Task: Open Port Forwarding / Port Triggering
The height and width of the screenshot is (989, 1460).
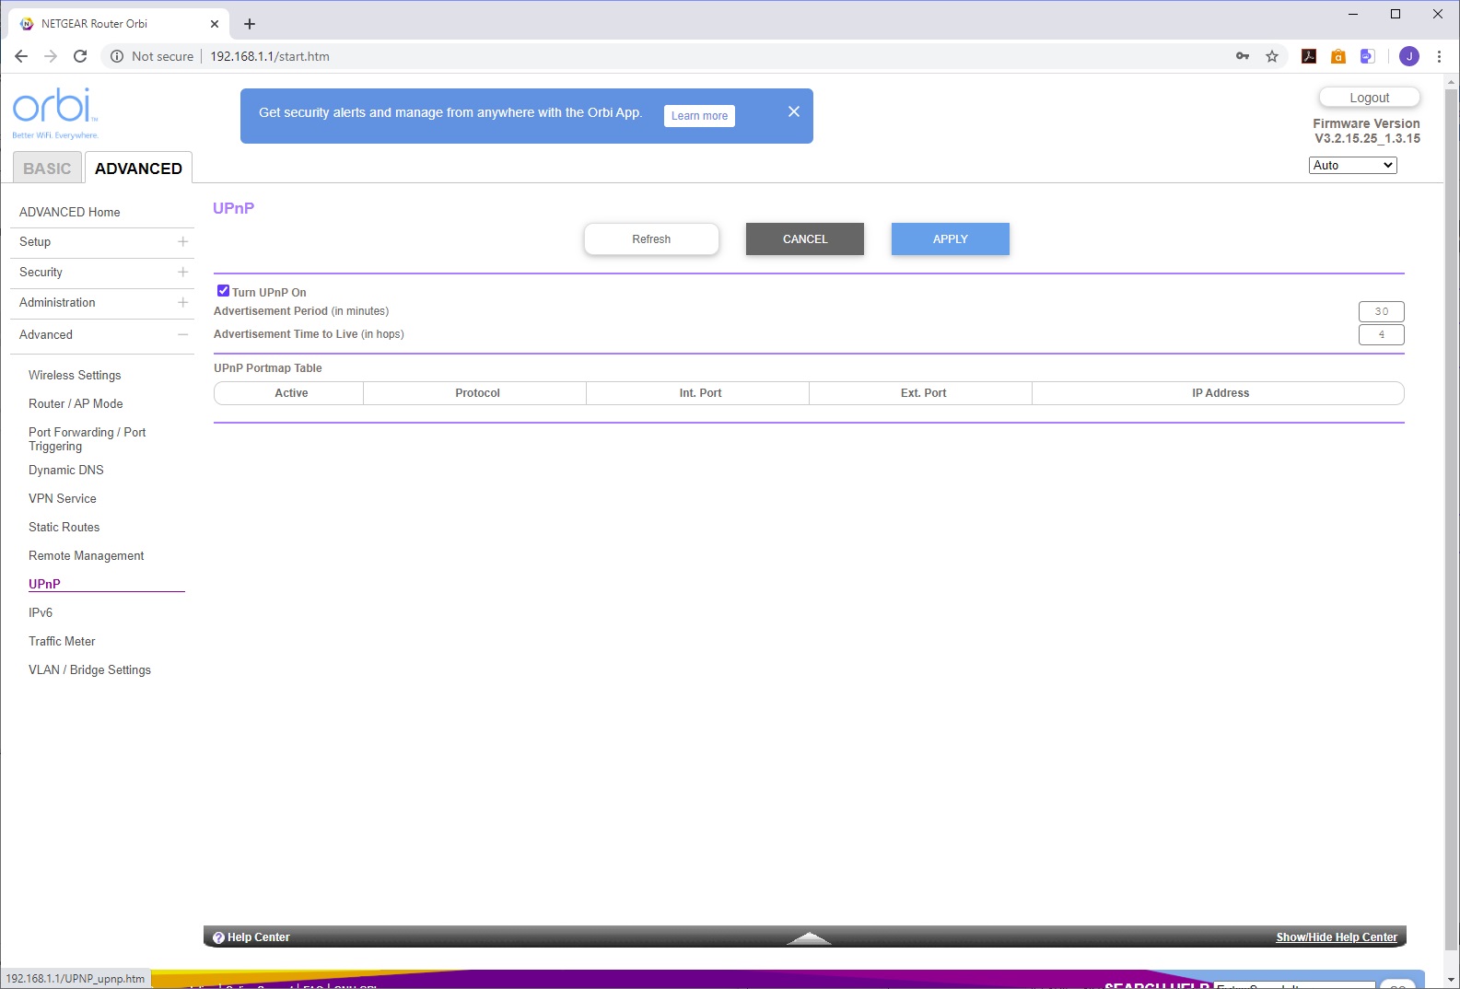Action: [88, 439]
